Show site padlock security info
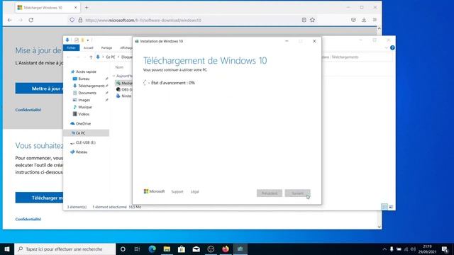This screenshot has width=454, height=255. coord(80,20)
